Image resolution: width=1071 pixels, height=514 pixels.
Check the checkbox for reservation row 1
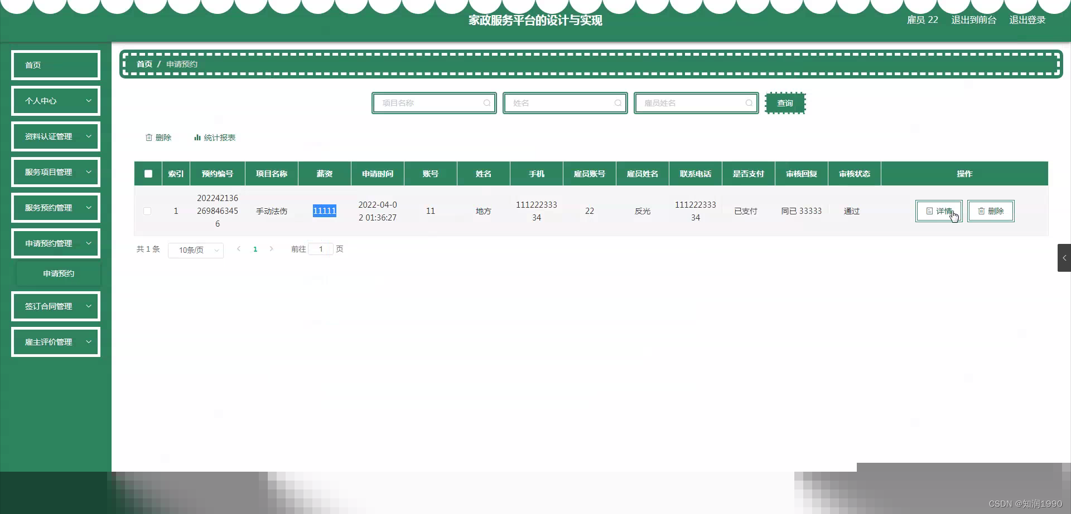(147, 211)
